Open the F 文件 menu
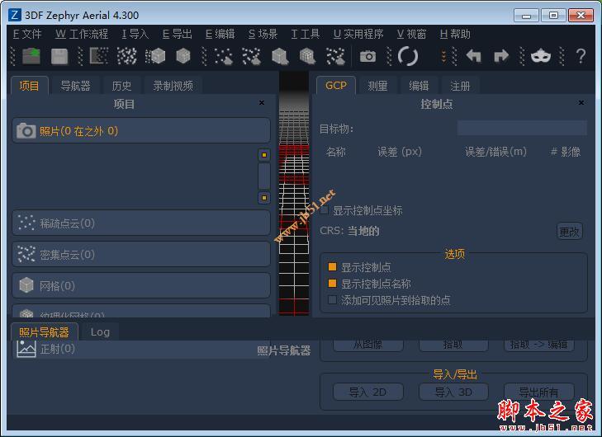The image size is (602, 437). (x=27, y=34)
